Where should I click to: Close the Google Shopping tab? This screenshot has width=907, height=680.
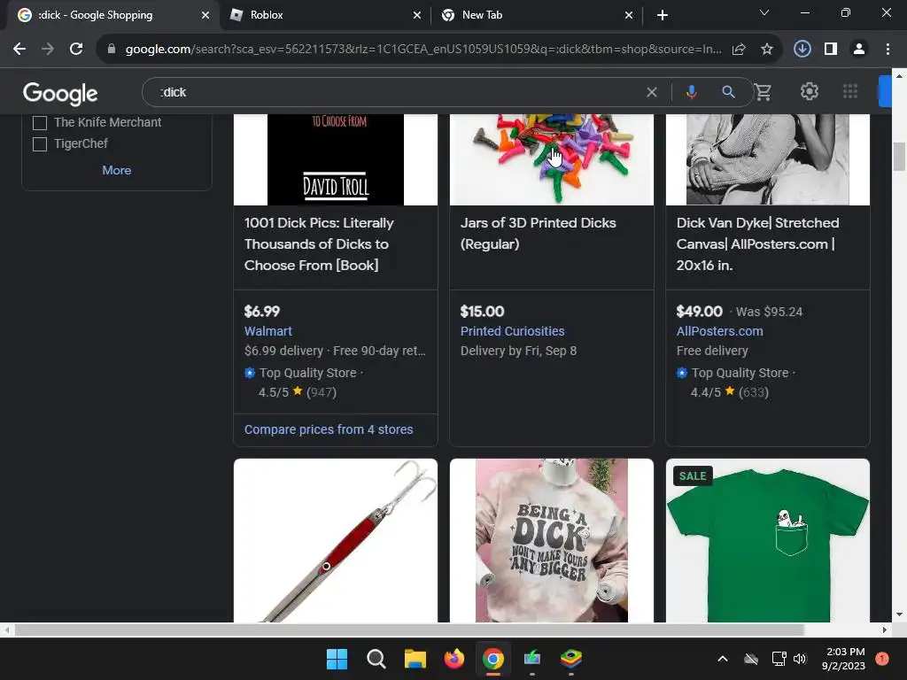[205, 15]
